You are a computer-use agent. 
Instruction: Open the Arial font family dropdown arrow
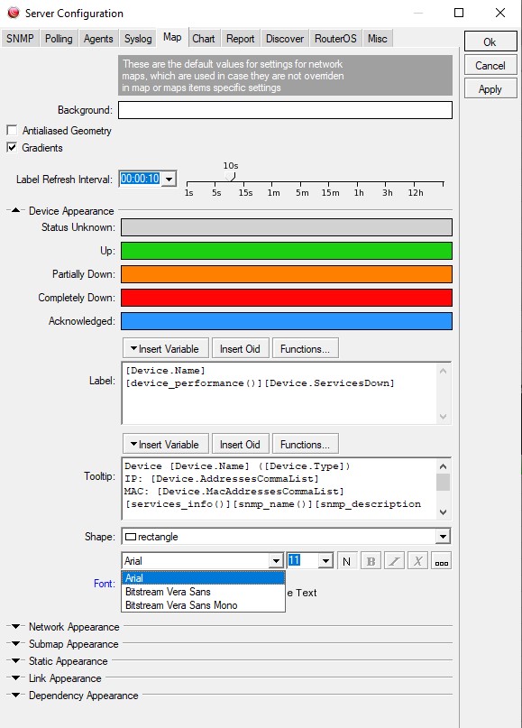(x=276, y=561)
